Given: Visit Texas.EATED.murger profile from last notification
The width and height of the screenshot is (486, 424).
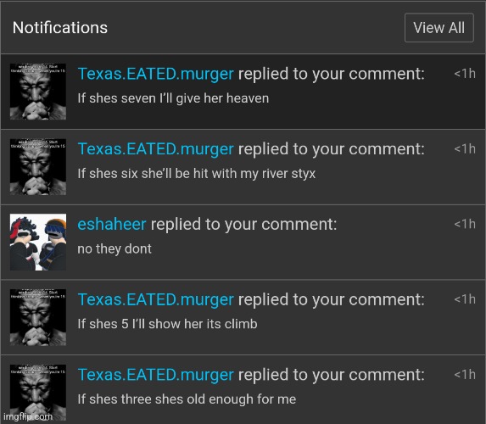Looking at the screenshot, I should (155, 375).
